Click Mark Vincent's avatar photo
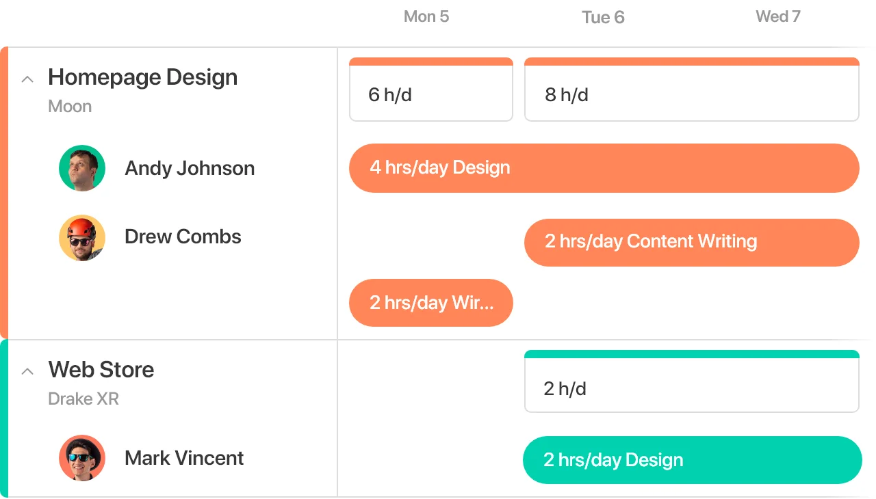The height and width of the screenshot is (499, 876). pos(82,458)
